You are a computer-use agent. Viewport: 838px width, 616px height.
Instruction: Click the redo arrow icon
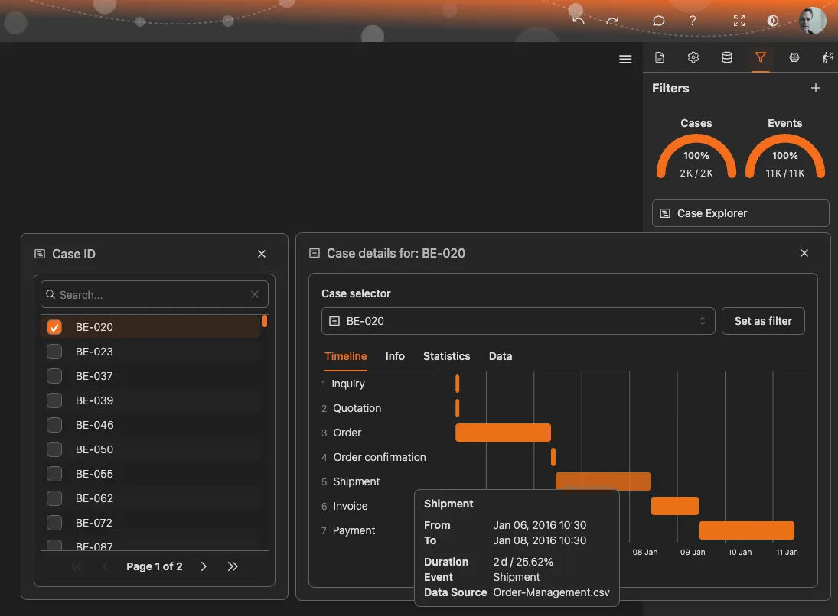tap(612, 21)
